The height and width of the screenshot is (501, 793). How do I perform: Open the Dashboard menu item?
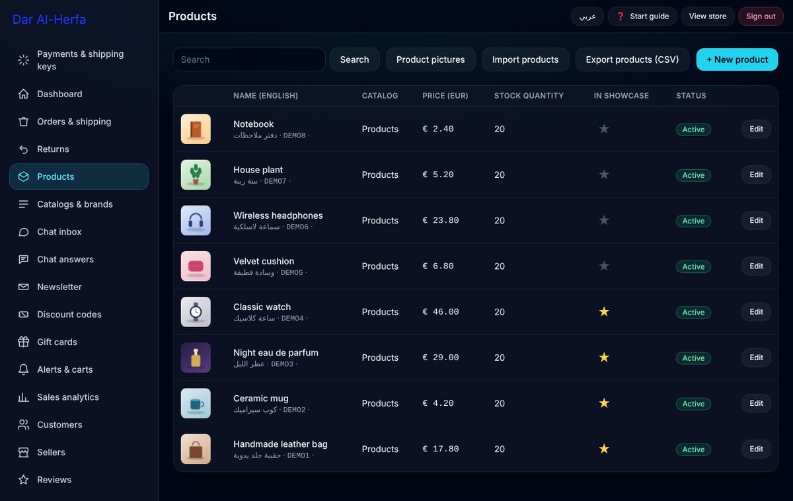coord(79,94)
